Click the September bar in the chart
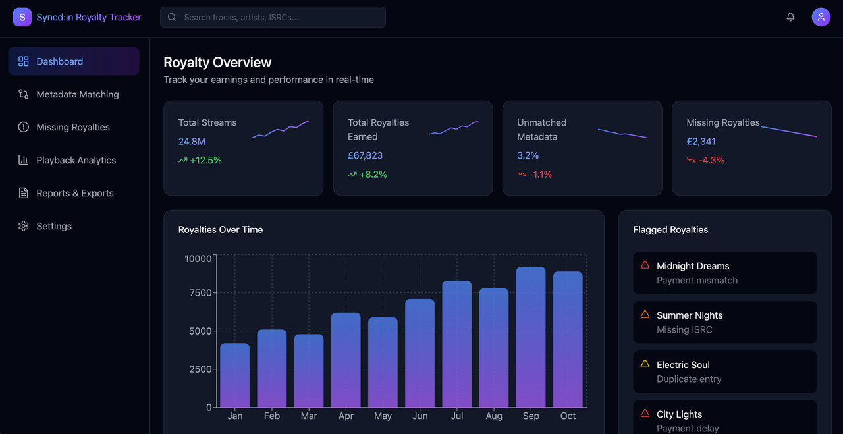Image resolution: width=843 pixels, height=434 pixels. 531,337
